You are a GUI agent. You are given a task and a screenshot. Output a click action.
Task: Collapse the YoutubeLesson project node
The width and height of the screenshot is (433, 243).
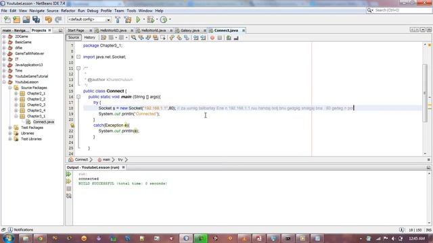coord(4,82)
